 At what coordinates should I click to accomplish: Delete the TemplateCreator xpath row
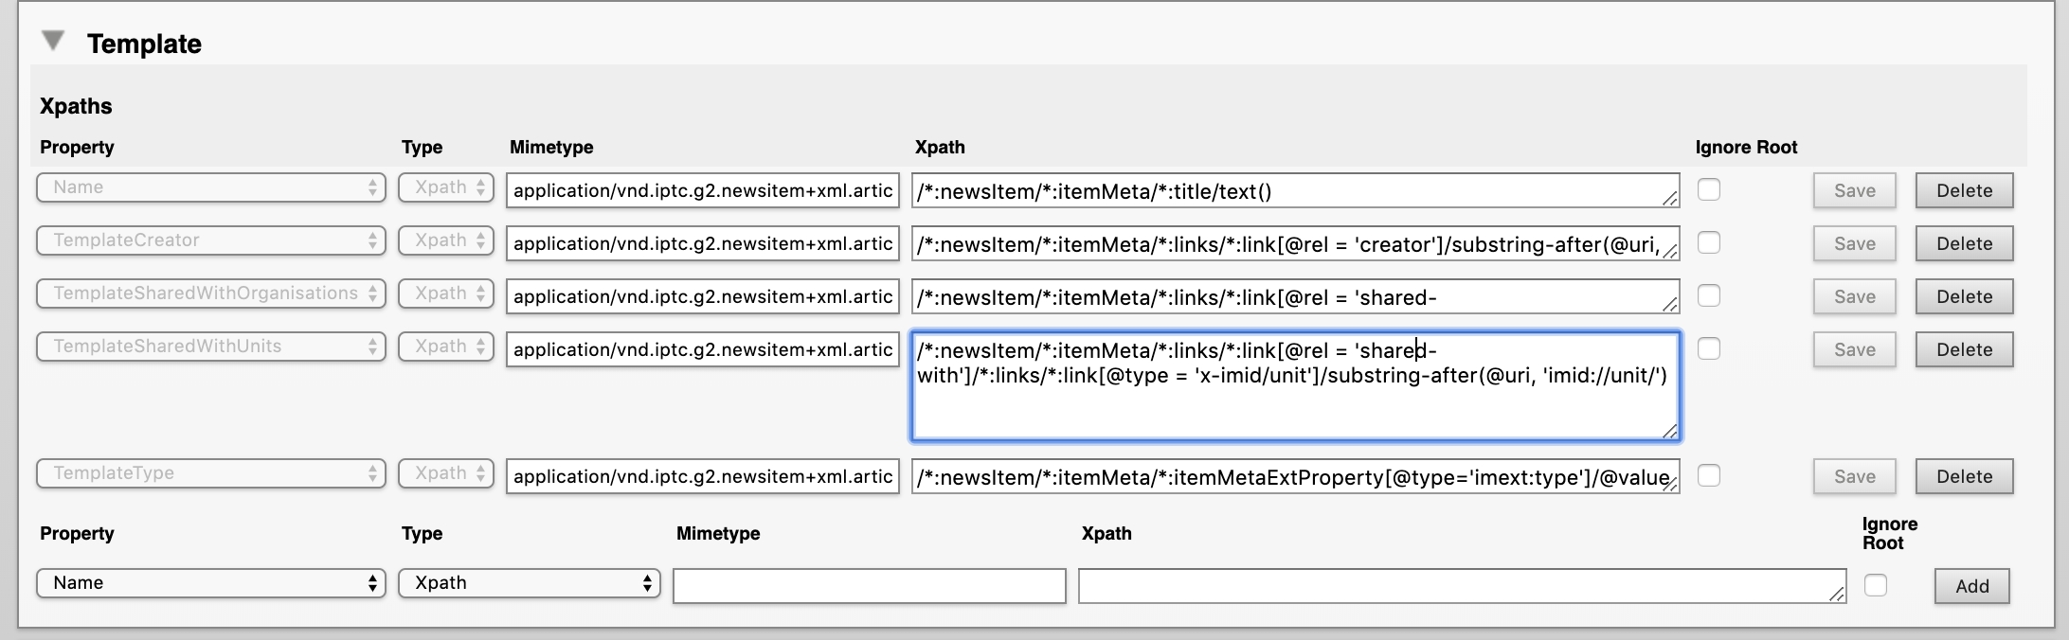tap(1964, 244)
